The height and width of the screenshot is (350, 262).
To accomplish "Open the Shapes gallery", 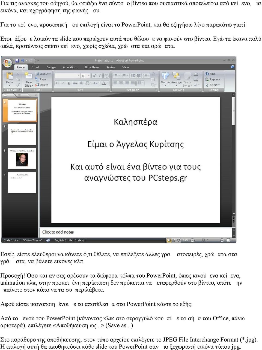I will click(x=165, y=79).
